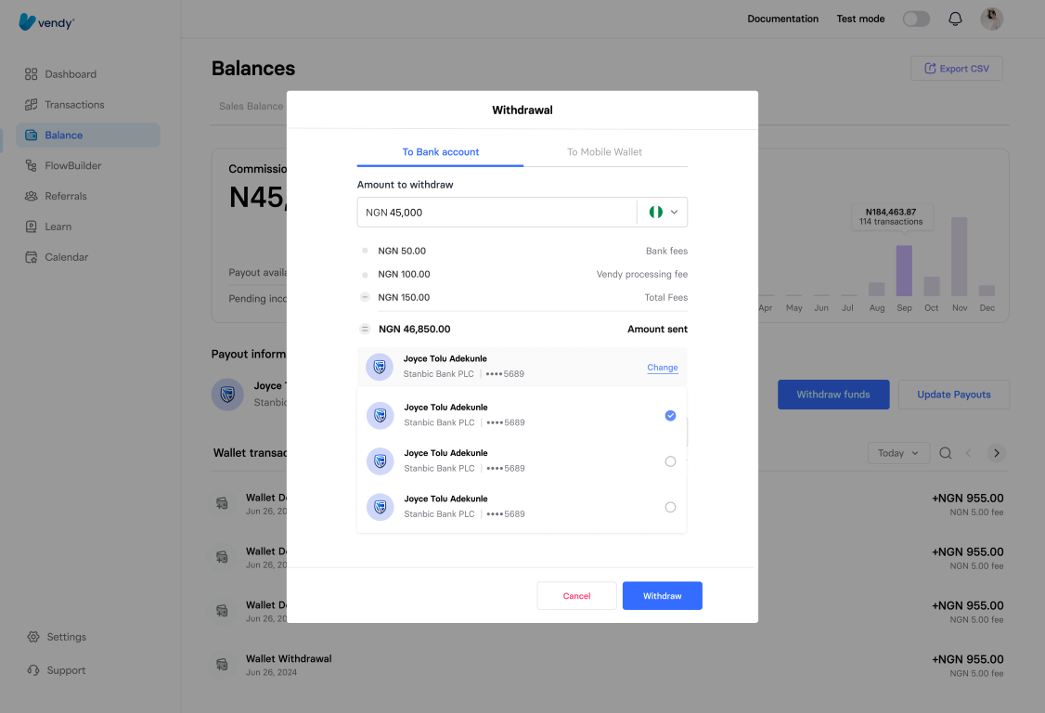Switch to the To Mobile Wallet tab
The width and height of the screenshot is (1045, 713).
click(x=604, y=152)
